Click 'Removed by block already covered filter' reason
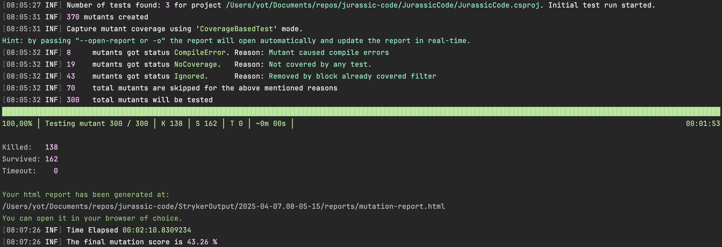 point(352,76)
